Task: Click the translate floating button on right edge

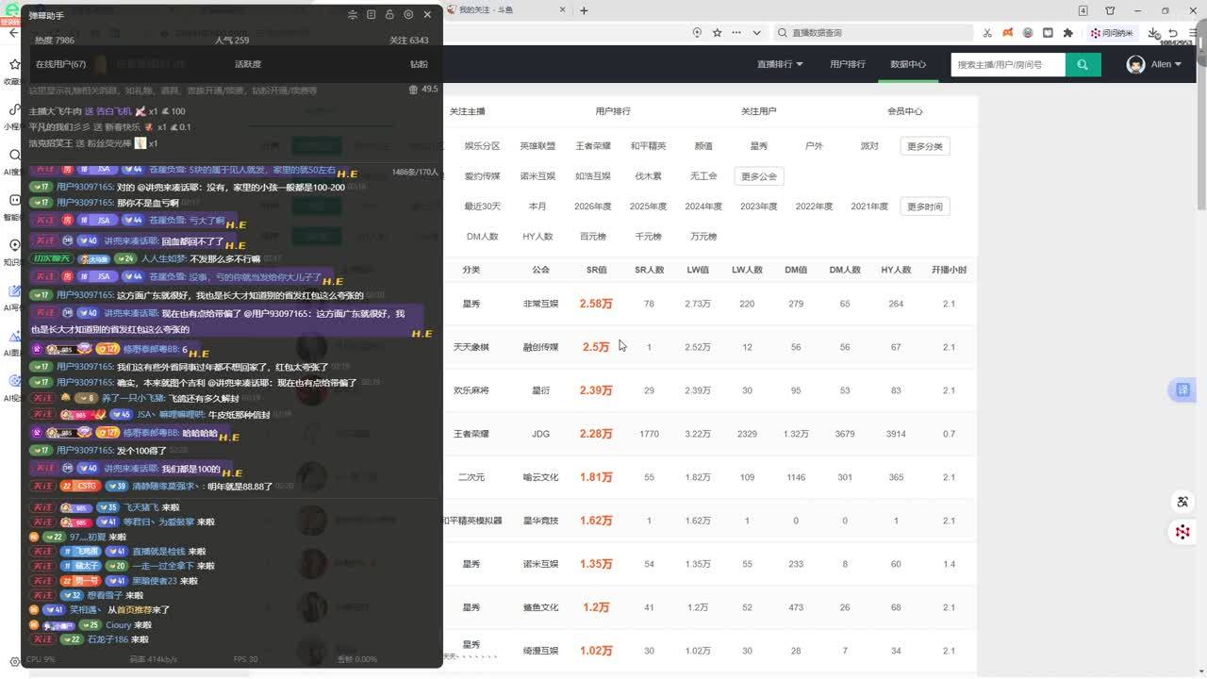Action: pos(1182,389)
